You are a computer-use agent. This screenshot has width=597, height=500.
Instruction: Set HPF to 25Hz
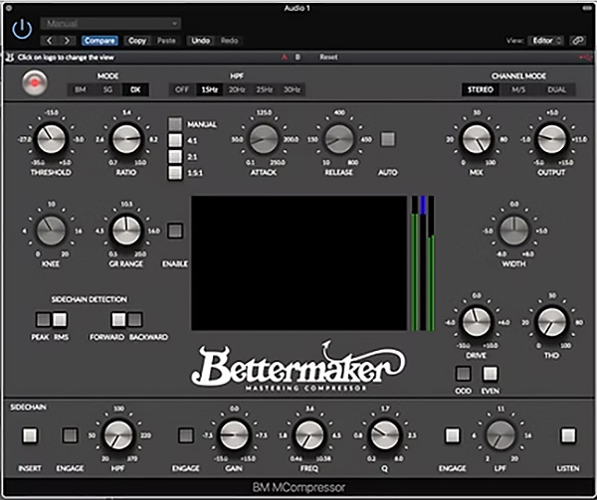265,89
